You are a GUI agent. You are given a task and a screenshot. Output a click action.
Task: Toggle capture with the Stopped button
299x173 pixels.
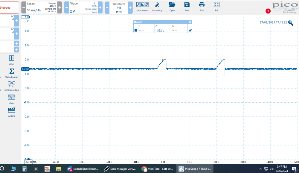pos(9,7)
